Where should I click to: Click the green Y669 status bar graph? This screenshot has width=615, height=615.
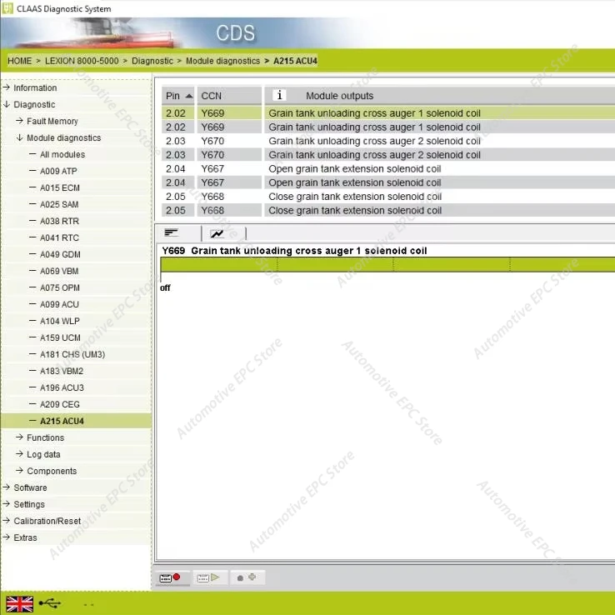[x=387, y=264]
